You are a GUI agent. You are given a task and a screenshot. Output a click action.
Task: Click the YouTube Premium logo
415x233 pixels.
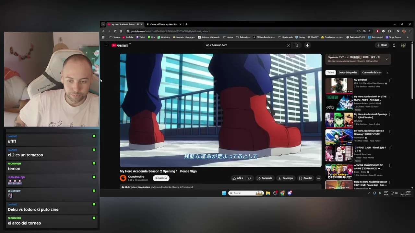coord(121,45)
